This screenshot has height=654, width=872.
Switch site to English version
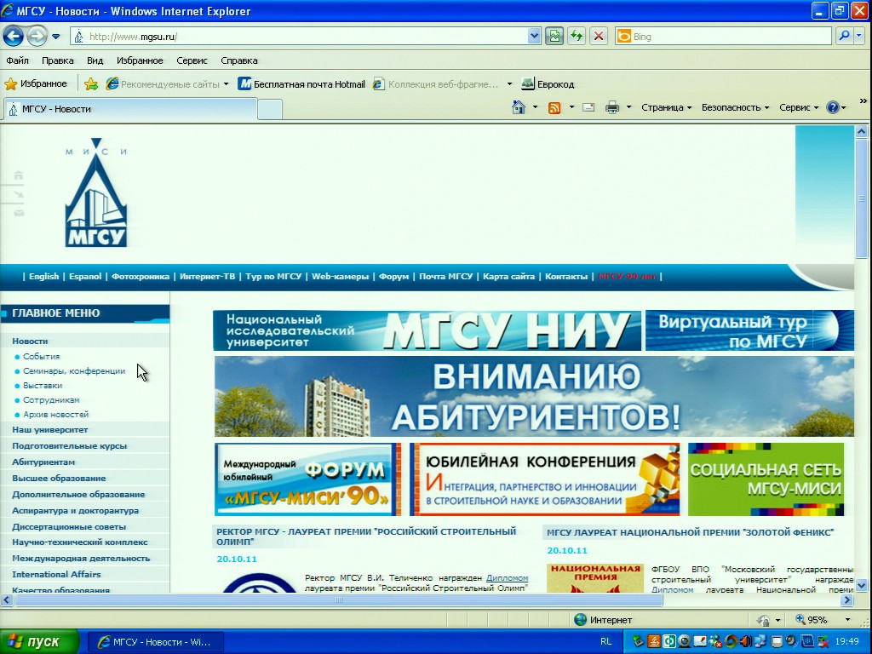pos(44,277)
